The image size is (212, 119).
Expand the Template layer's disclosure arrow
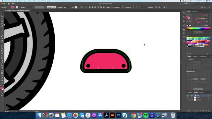pyautogui.click(x=192, y=100)
